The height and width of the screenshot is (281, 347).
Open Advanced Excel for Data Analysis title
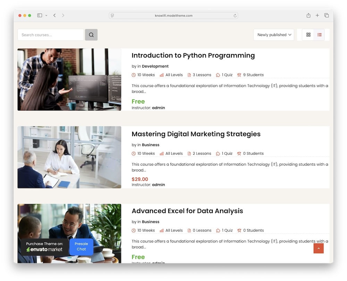point(187,211)
